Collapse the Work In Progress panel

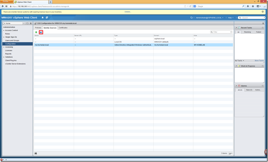click(x=236, y=66)
